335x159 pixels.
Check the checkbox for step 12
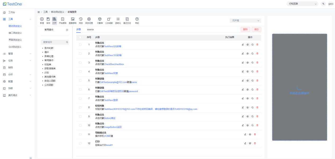click(x=80, y=143)
